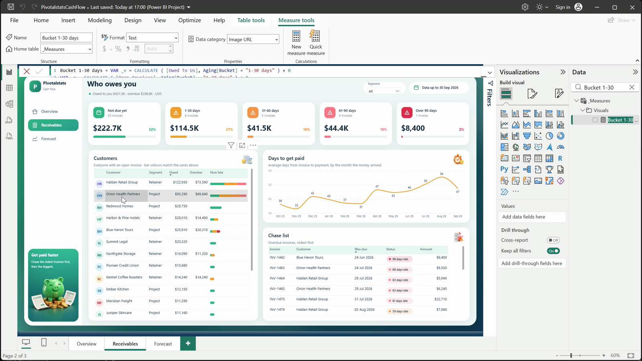
Task: Toggle Cross-report drill through off switch
Action: 553,240
